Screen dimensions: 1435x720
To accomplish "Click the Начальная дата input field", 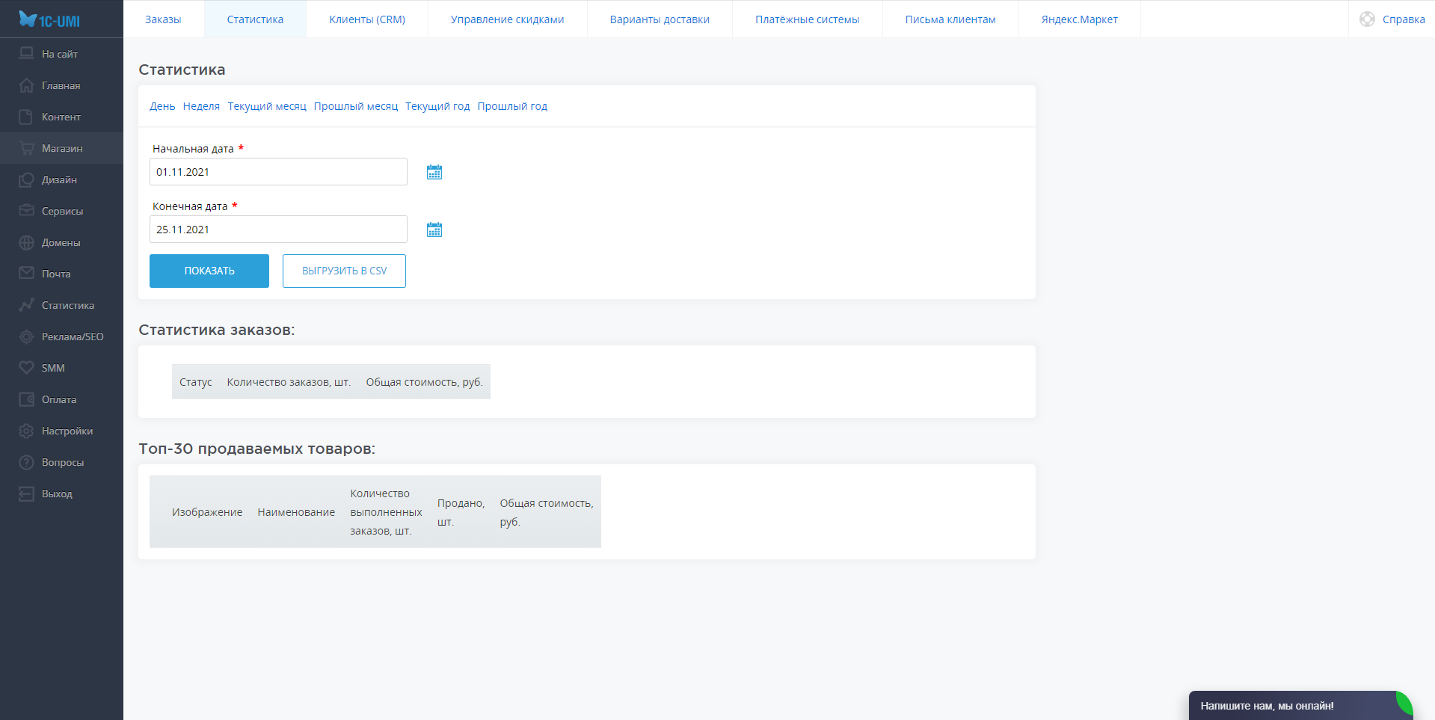I will [278, 172].
